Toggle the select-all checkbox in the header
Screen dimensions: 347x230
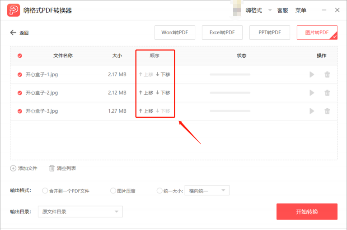click(x=20, y=55)
